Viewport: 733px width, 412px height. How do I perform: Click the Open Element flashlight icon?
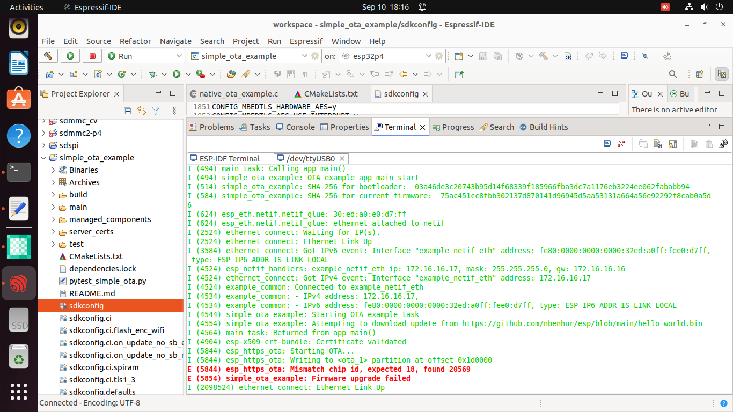[246, 74]
